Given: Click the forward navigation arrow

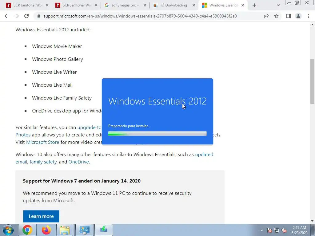Looking at the screenshot, I should click(x=17, y=16).
